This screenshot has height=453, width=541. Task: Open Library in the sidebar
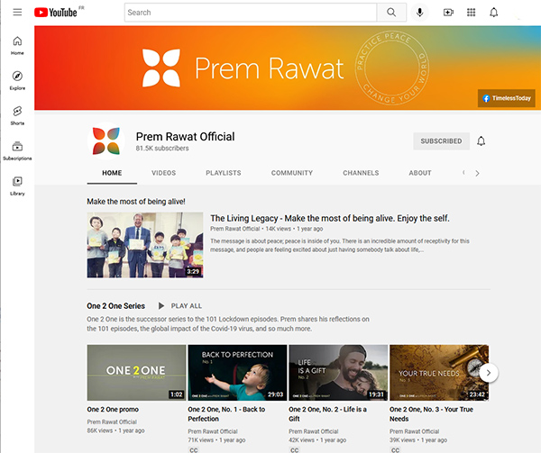(17, 185)
